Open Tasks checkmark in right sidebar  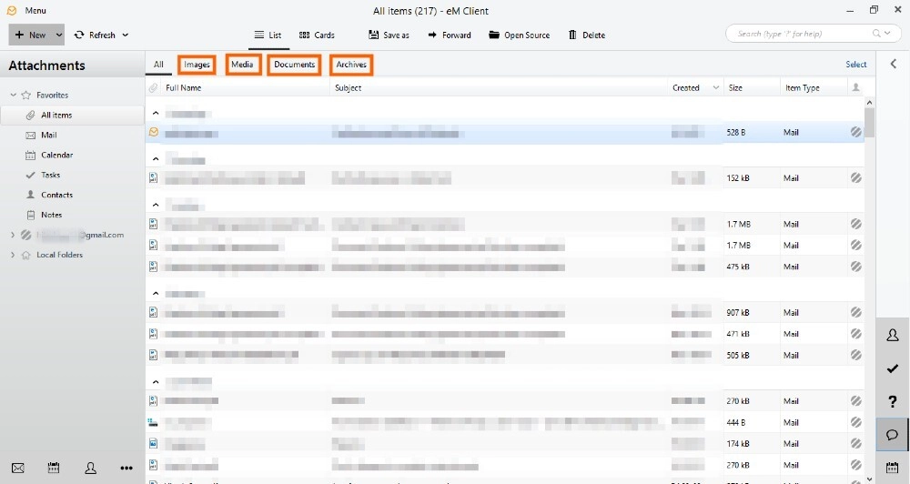click(x=893, y=368)
